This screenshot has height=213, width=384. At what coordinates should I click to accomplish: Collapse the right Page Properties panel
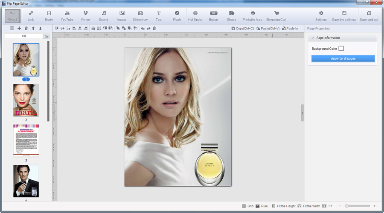(303, 113)
